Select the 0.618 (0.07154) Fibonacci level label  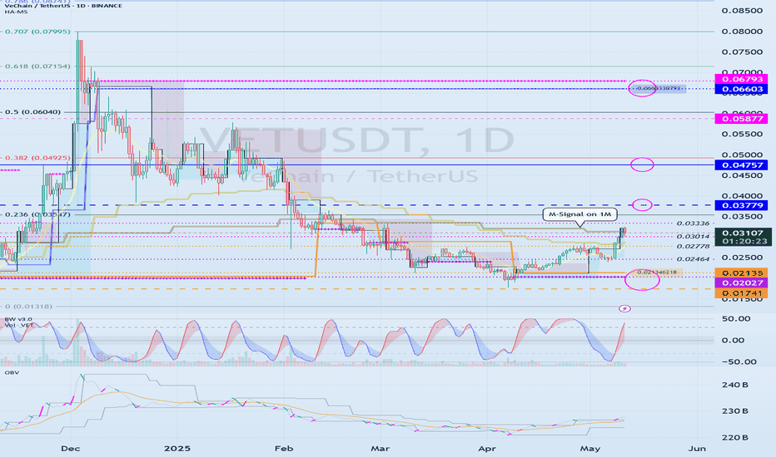point(37,66)
